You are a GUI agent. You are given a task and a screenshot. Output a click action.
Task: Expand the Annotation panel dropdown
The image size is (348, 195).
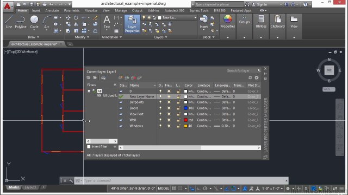(x=111, y=37)
